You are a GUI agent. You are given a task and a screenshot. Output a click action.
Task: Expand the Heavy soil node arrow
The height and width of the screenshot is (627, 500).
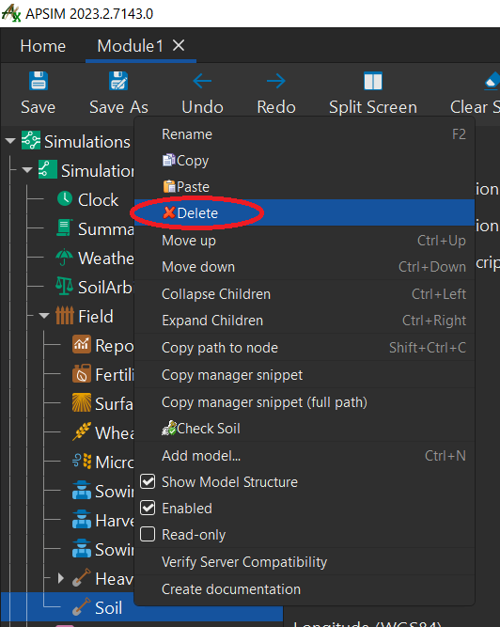pos(61,578)
